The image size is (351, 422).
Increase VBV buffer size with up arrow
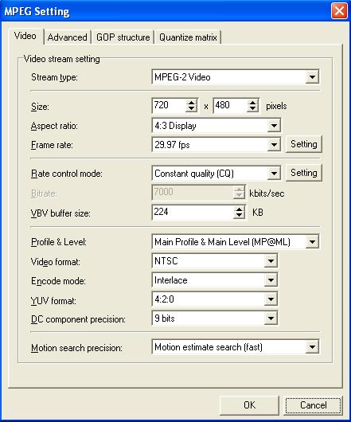pyautogui.click(x=239, y=209)
